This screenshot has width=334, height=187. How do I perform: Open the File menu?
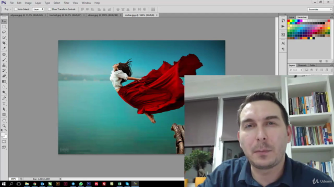[11, 3]
